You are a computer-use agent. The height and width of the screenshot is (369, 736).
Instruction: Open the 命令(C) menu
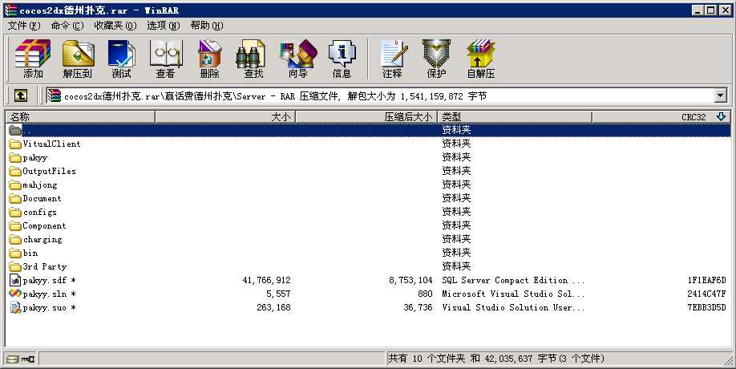click(x=67, y=26)
